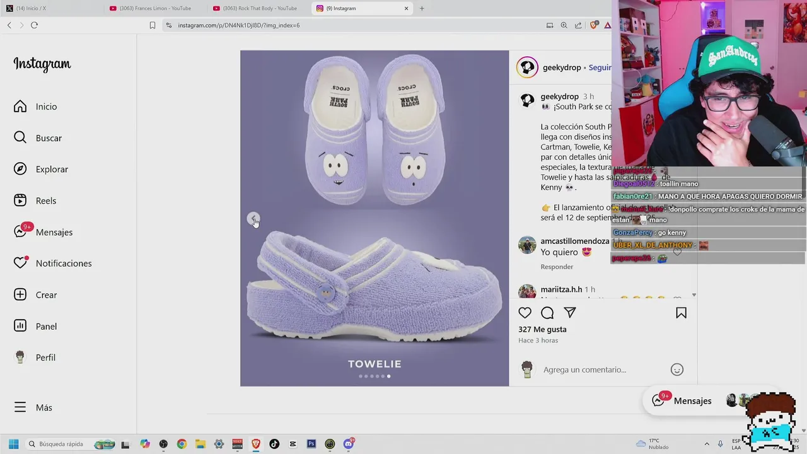
Task: Open mariitza.h.h commenter profile
Action: pyautogui.click(x=561, y=289)
